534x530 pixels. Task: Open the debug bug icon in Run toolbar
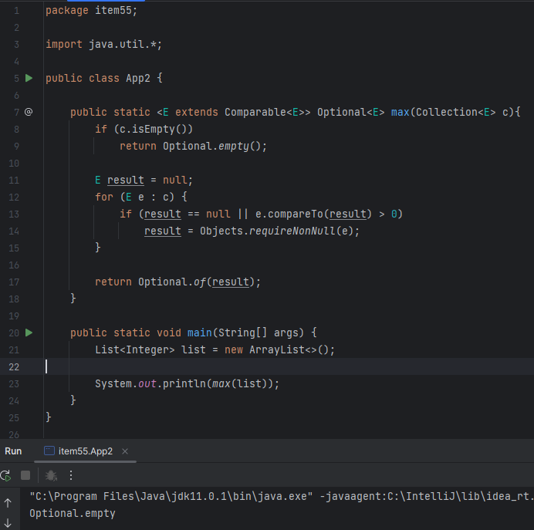(51, 475)
